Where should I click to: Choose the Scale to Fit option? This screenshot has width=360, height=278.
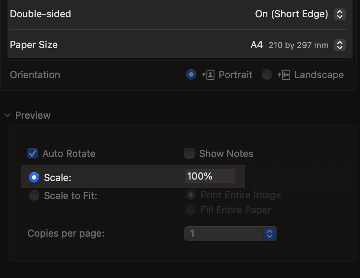34,195
